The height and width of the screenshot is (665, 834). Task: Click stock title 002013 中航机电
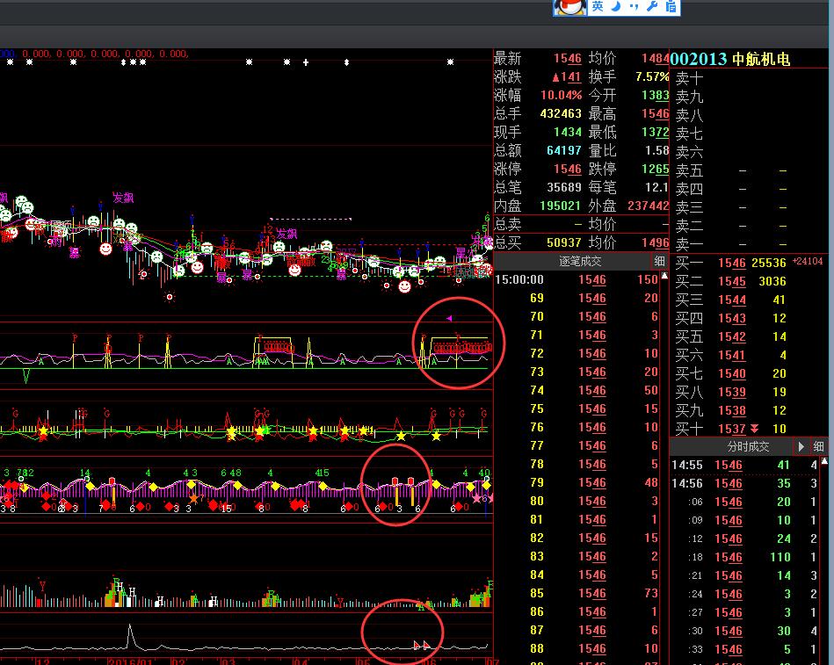(729, 59)
